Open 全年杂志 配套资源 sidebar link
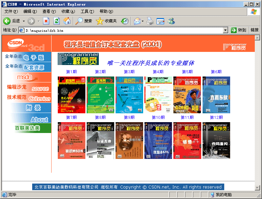 coord(27,67)
